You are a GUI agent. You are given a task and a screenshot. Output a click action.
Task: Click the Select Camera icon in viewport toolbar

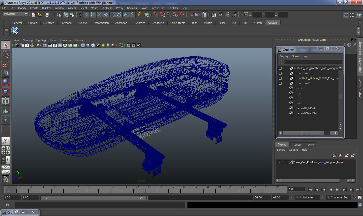coord(17,45)
